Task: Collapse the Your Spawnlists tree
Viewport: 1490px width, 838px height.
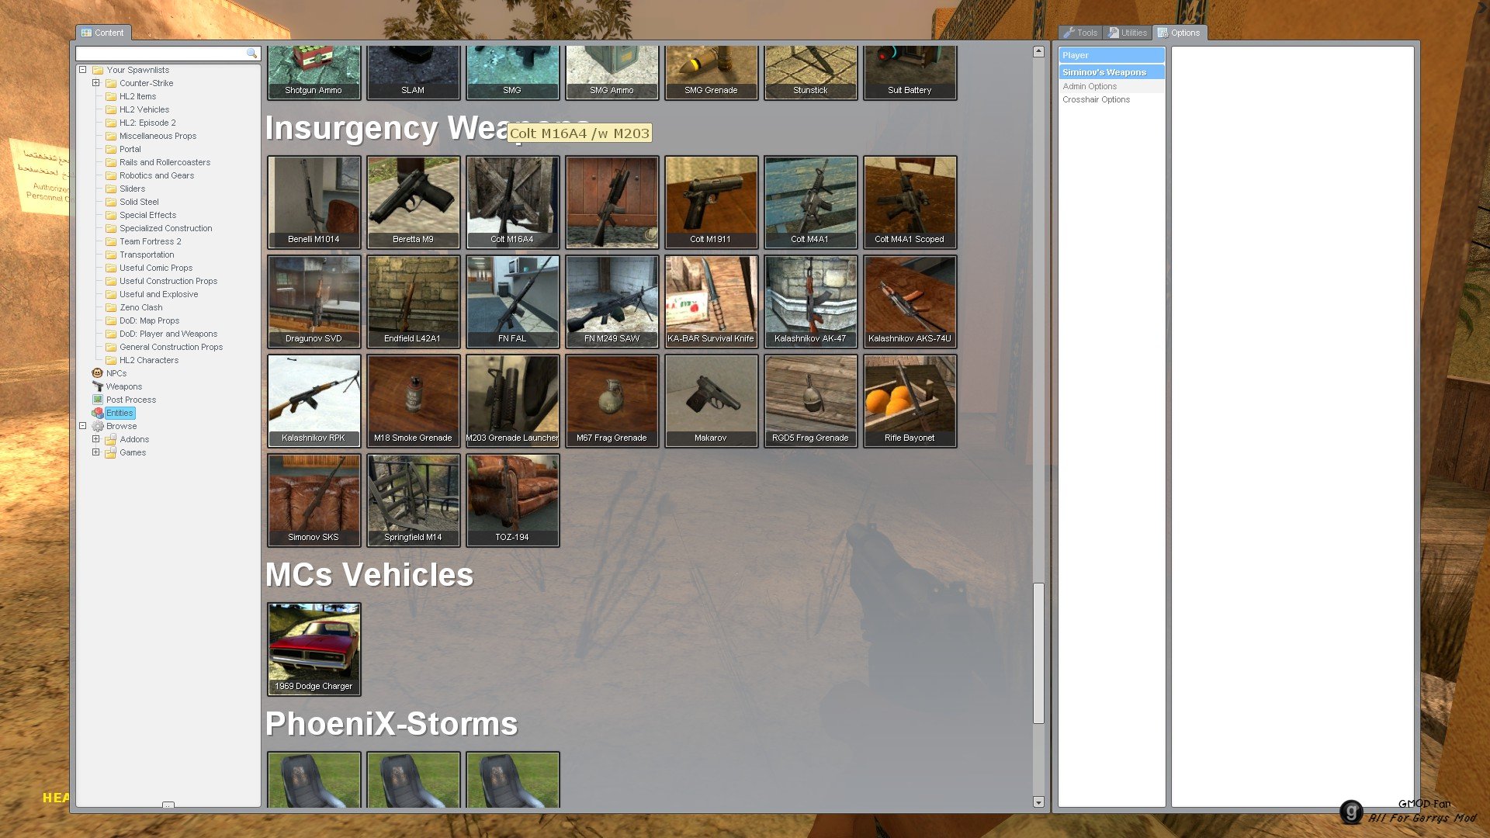Action: point(82,70)
